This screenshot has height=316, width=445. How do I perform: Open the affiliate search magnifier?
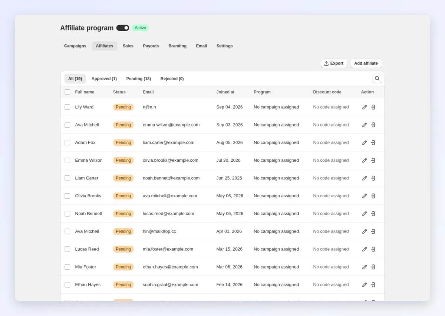click(377, 79)
